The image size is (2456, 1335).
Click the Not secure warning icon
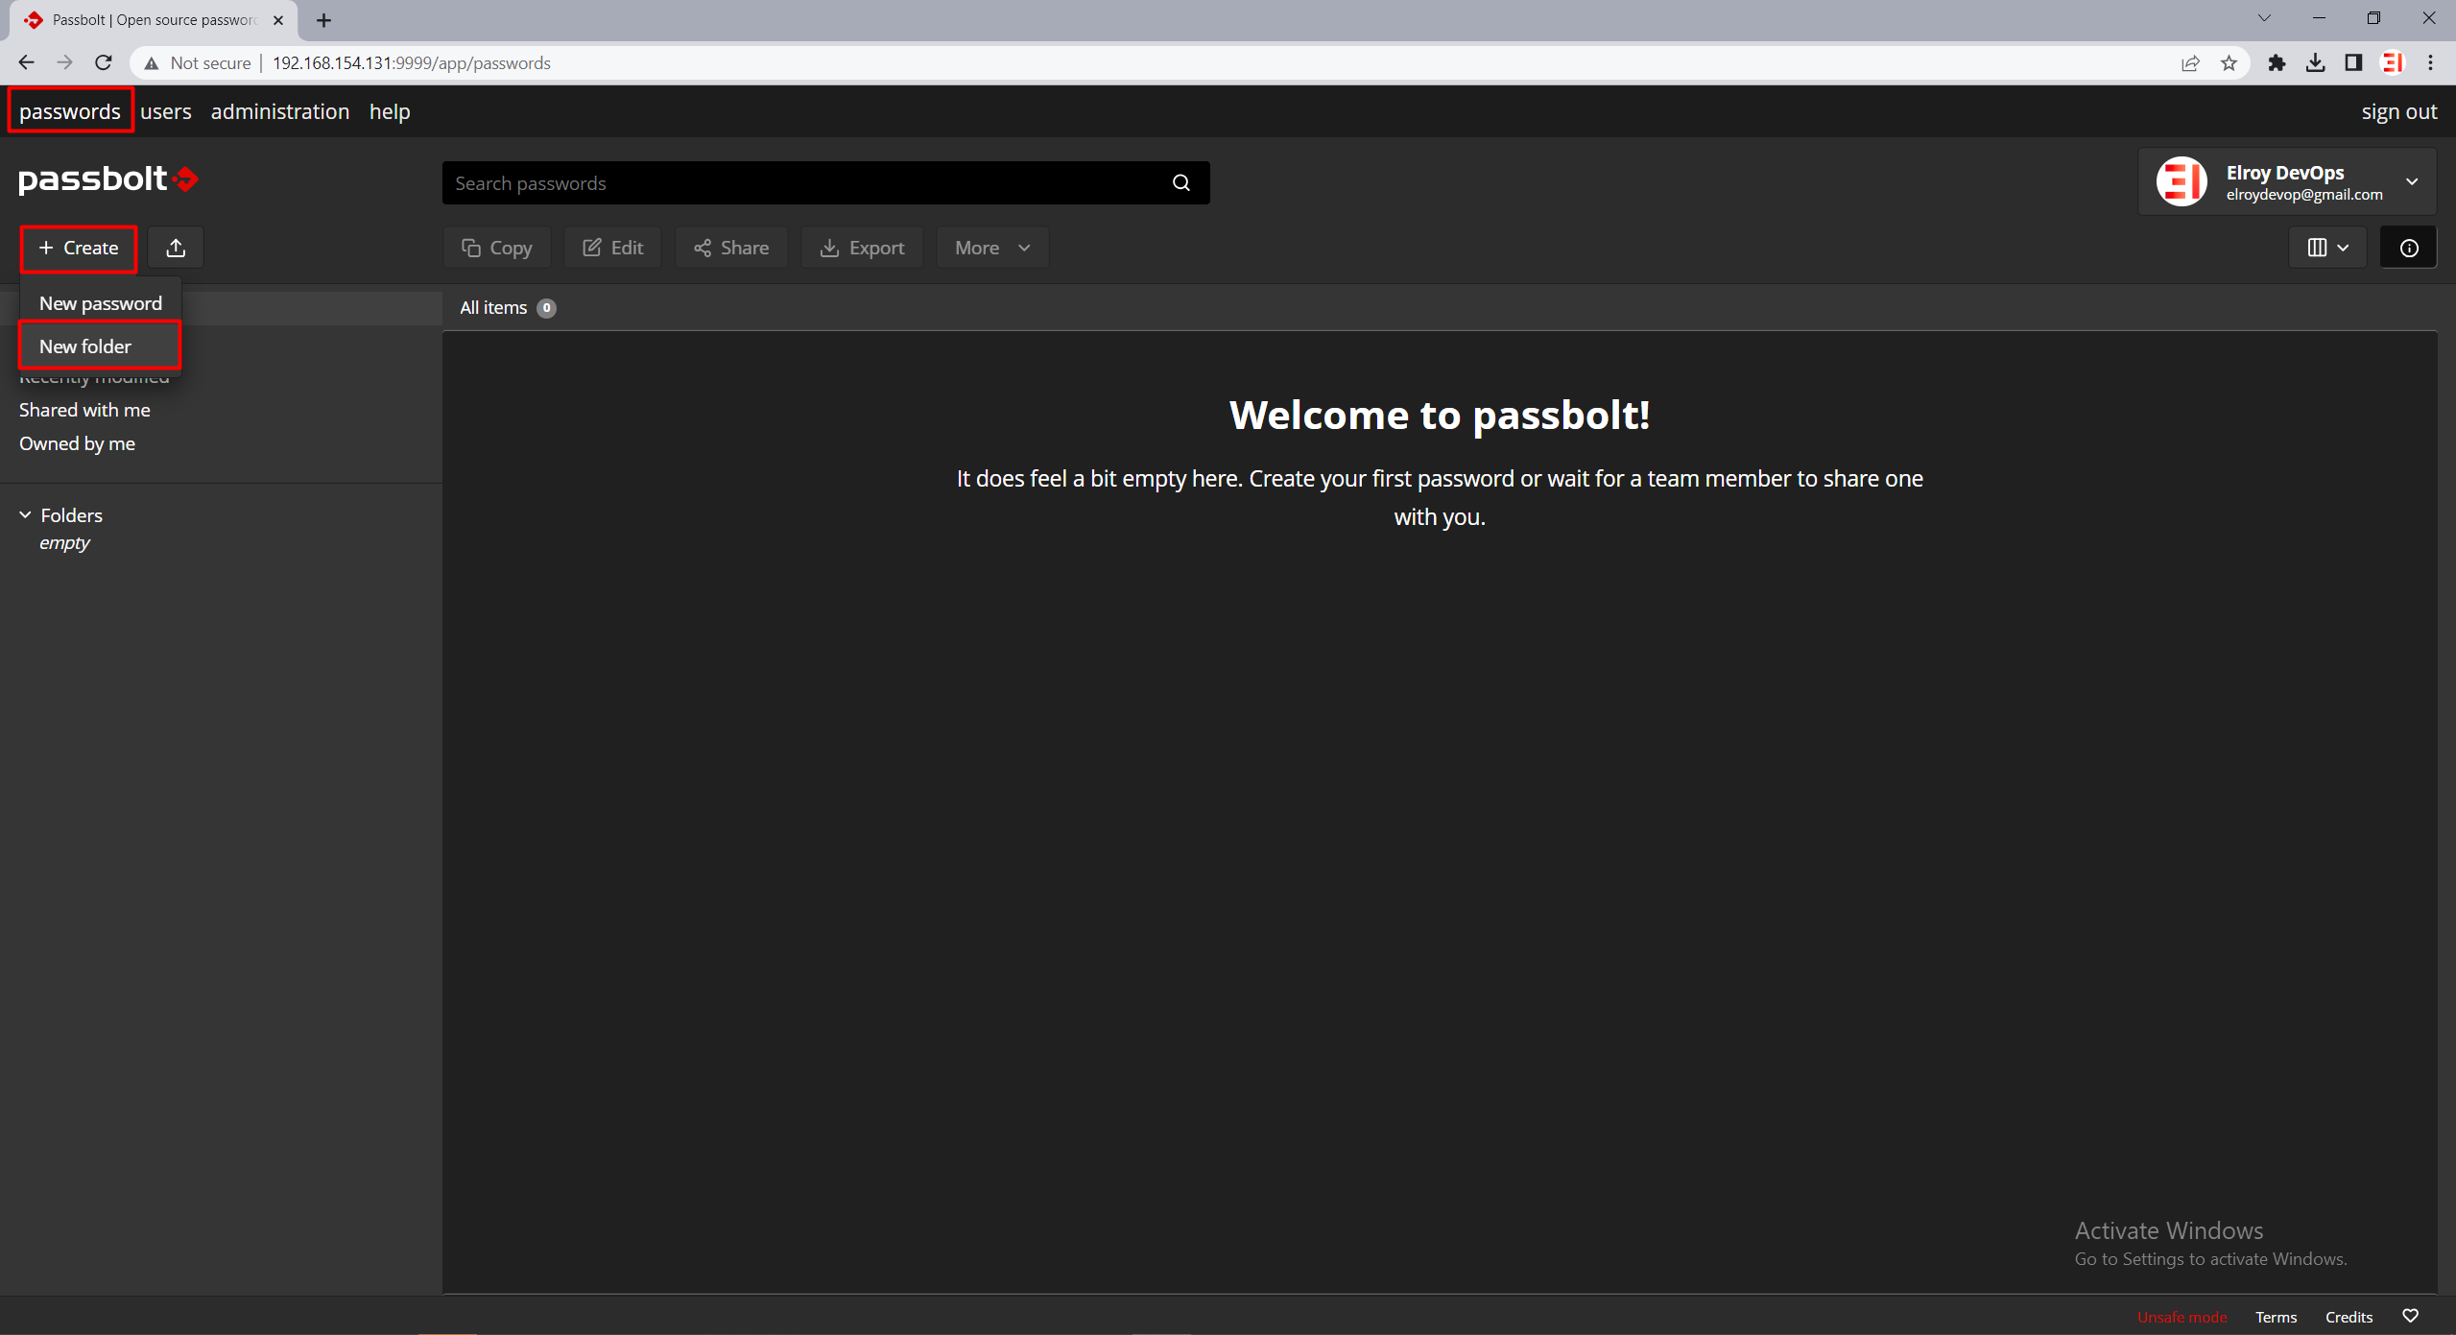point(152,63)
